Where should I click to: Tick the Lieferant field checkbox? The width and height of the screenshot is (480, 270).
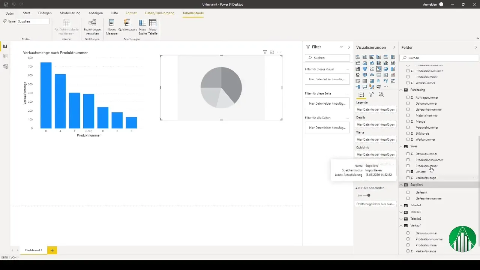[408, 192]
